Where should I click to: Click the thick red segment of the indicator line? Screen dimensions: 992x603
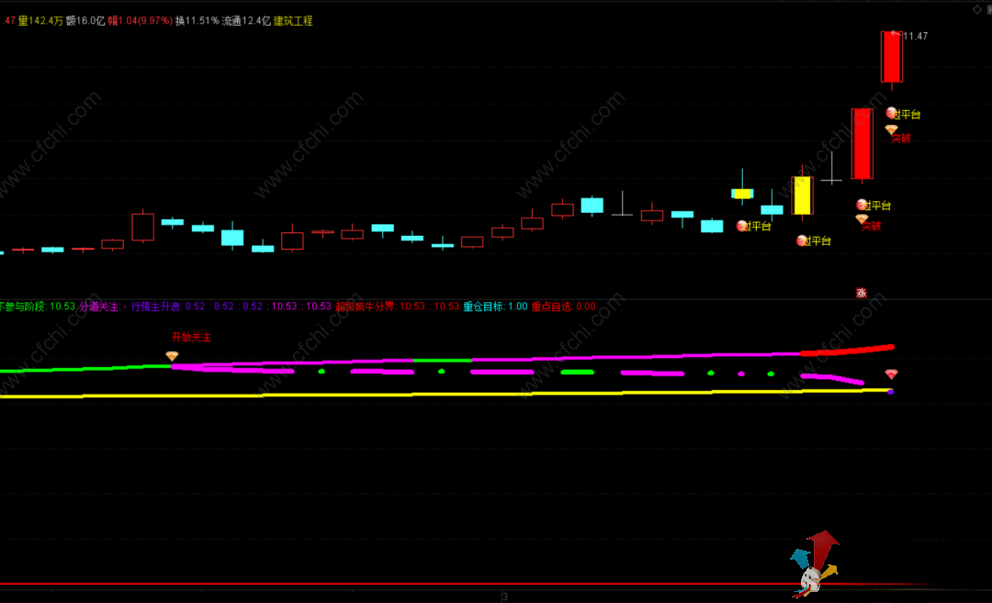coord(848,351)
